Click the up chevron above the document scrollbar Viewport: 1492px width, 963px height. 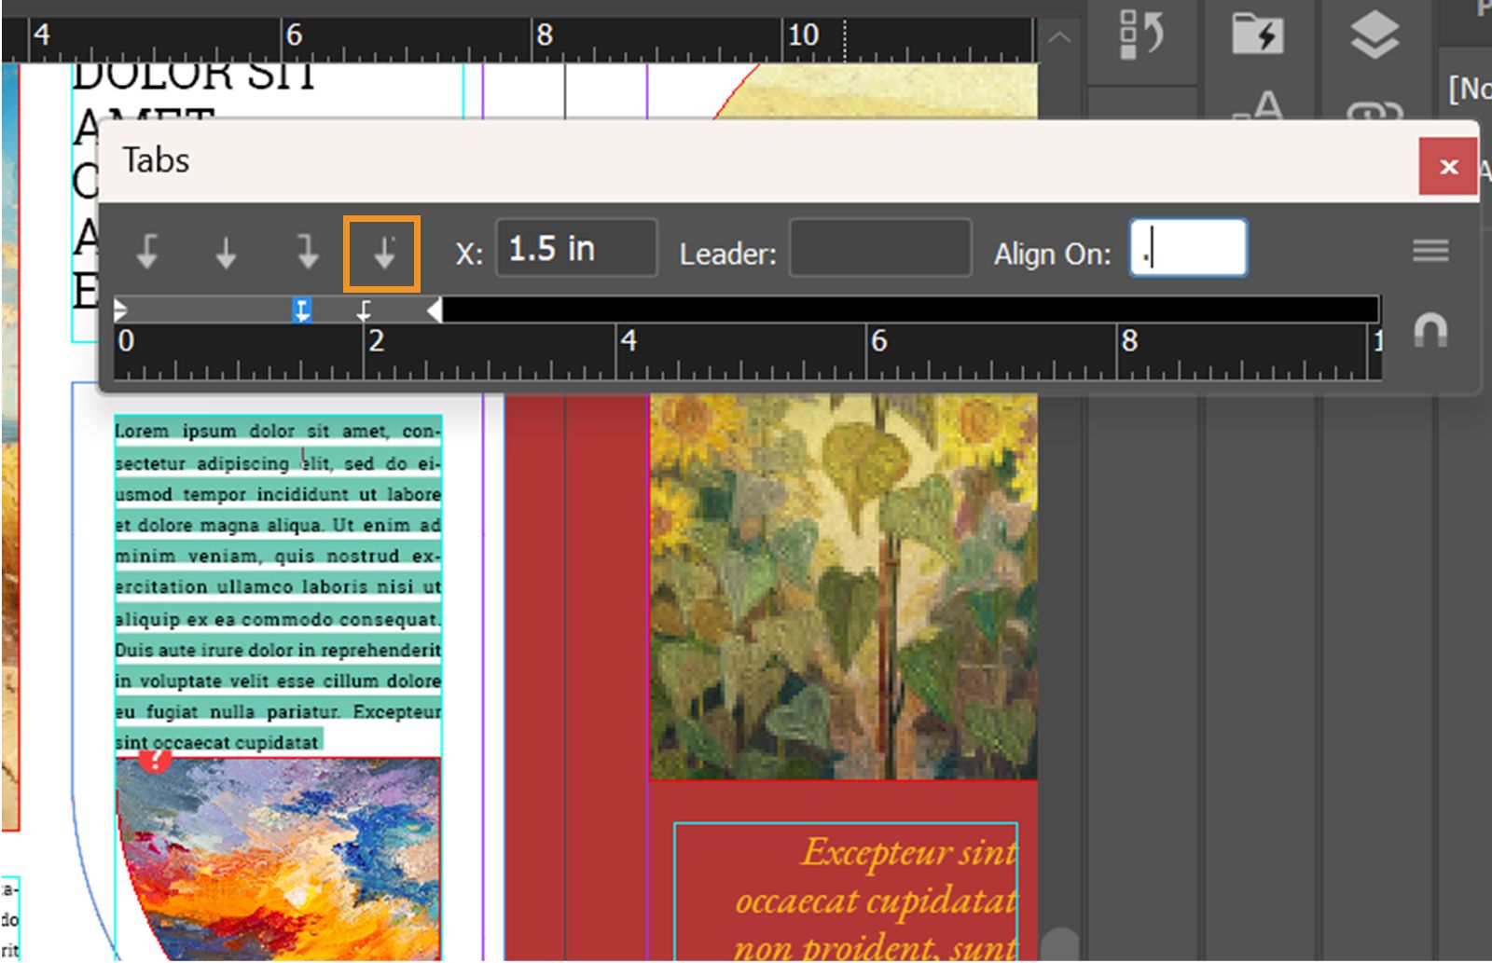(x=1059, y=38)
